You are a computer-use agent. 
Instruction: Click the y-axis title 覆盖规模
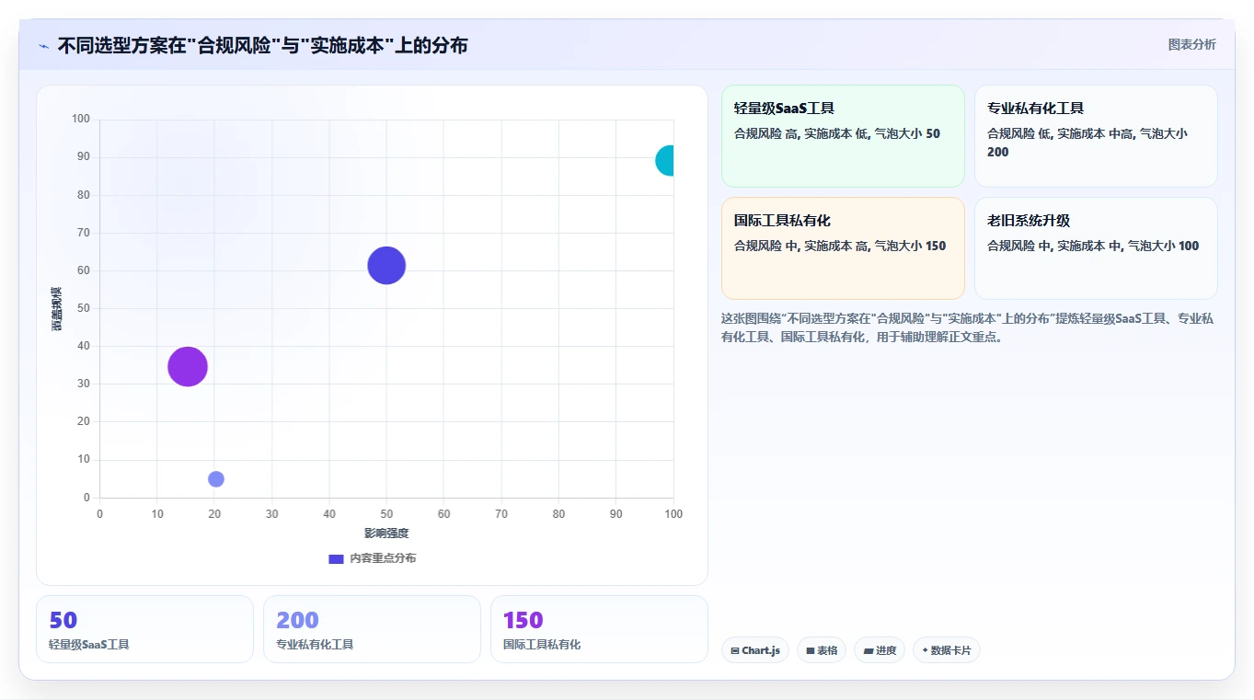[x=57, y=309]
